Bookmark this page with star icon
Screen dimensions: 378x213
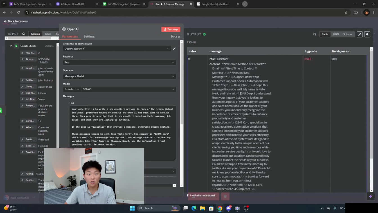(x=346, y=12)
